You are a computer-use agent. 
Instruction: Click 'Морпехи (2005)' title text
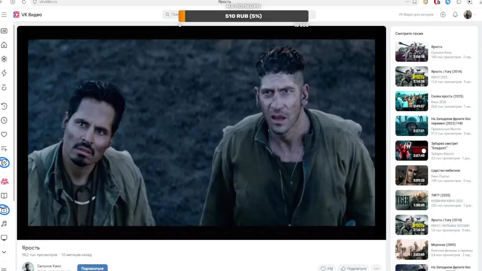pyautogui.click(x=443, y=245)
